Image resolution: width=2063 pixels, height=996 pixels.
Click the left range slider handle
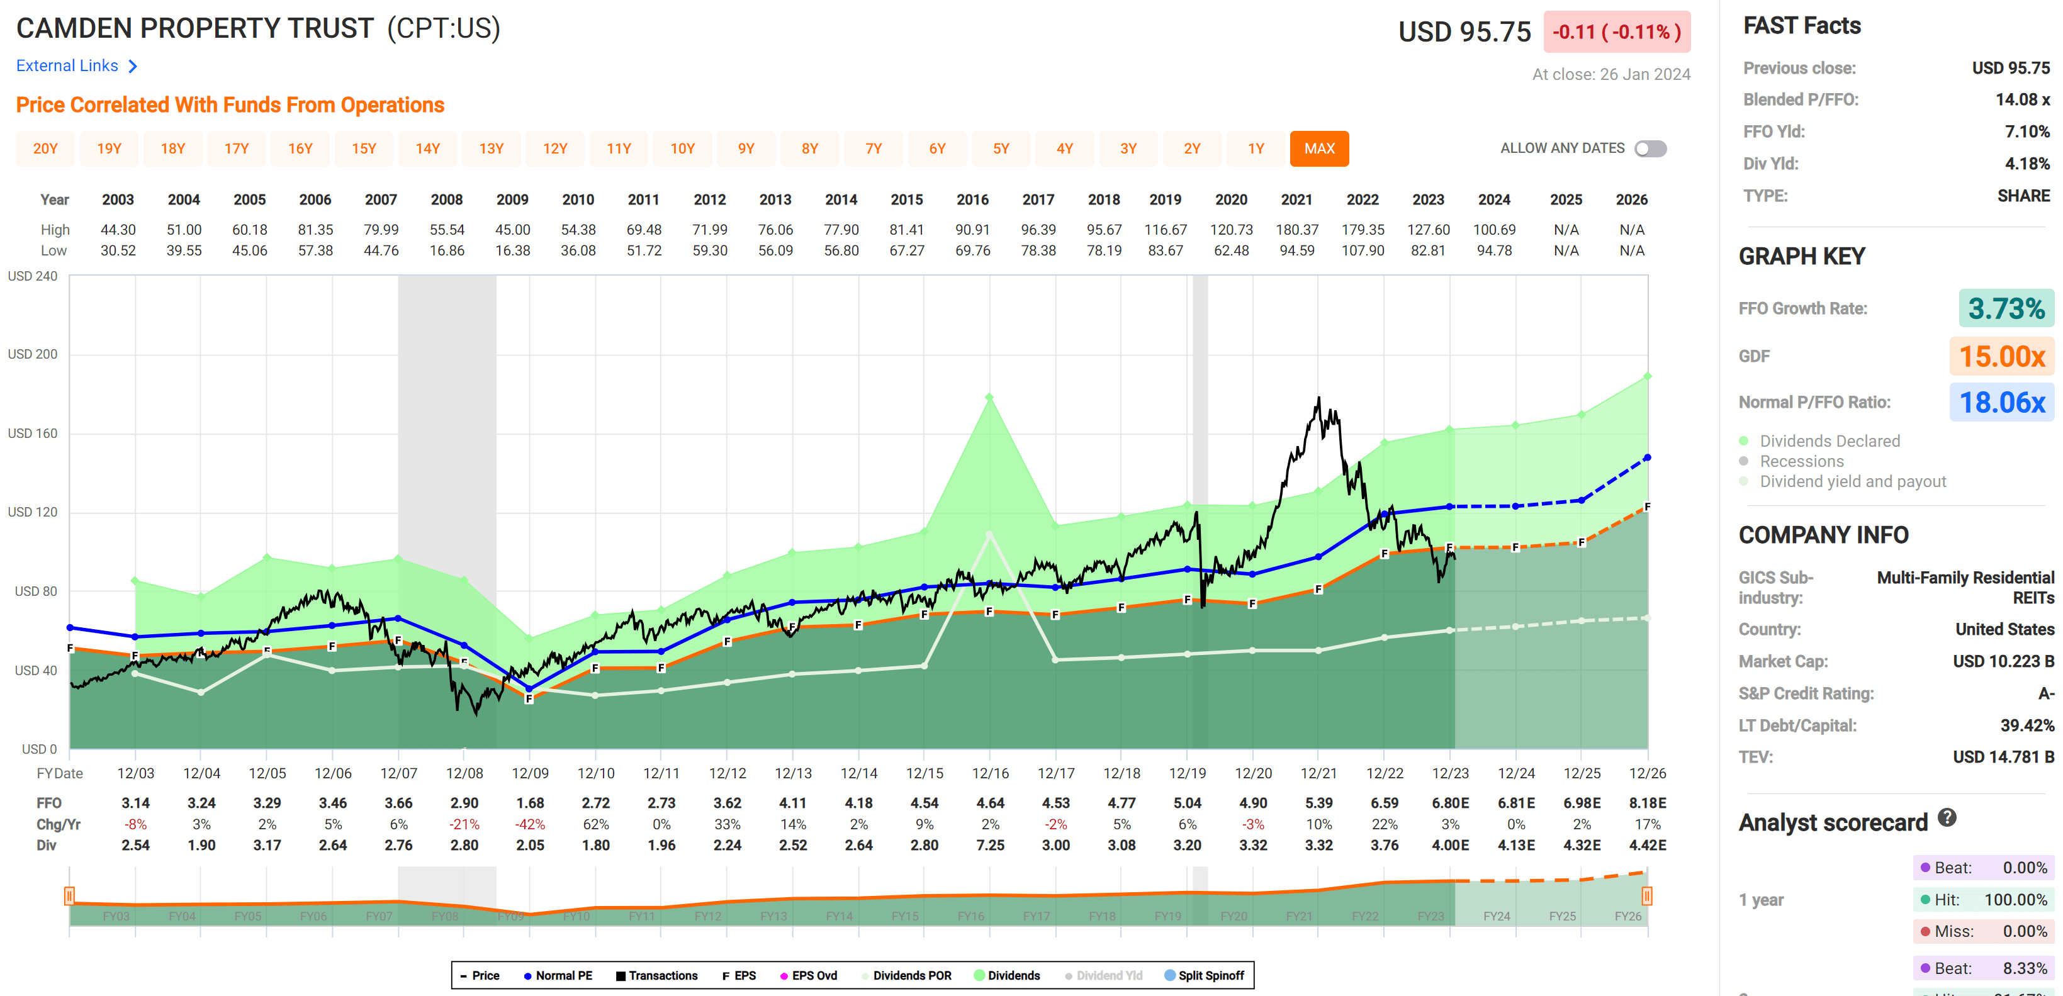click(x=70, y=895)
